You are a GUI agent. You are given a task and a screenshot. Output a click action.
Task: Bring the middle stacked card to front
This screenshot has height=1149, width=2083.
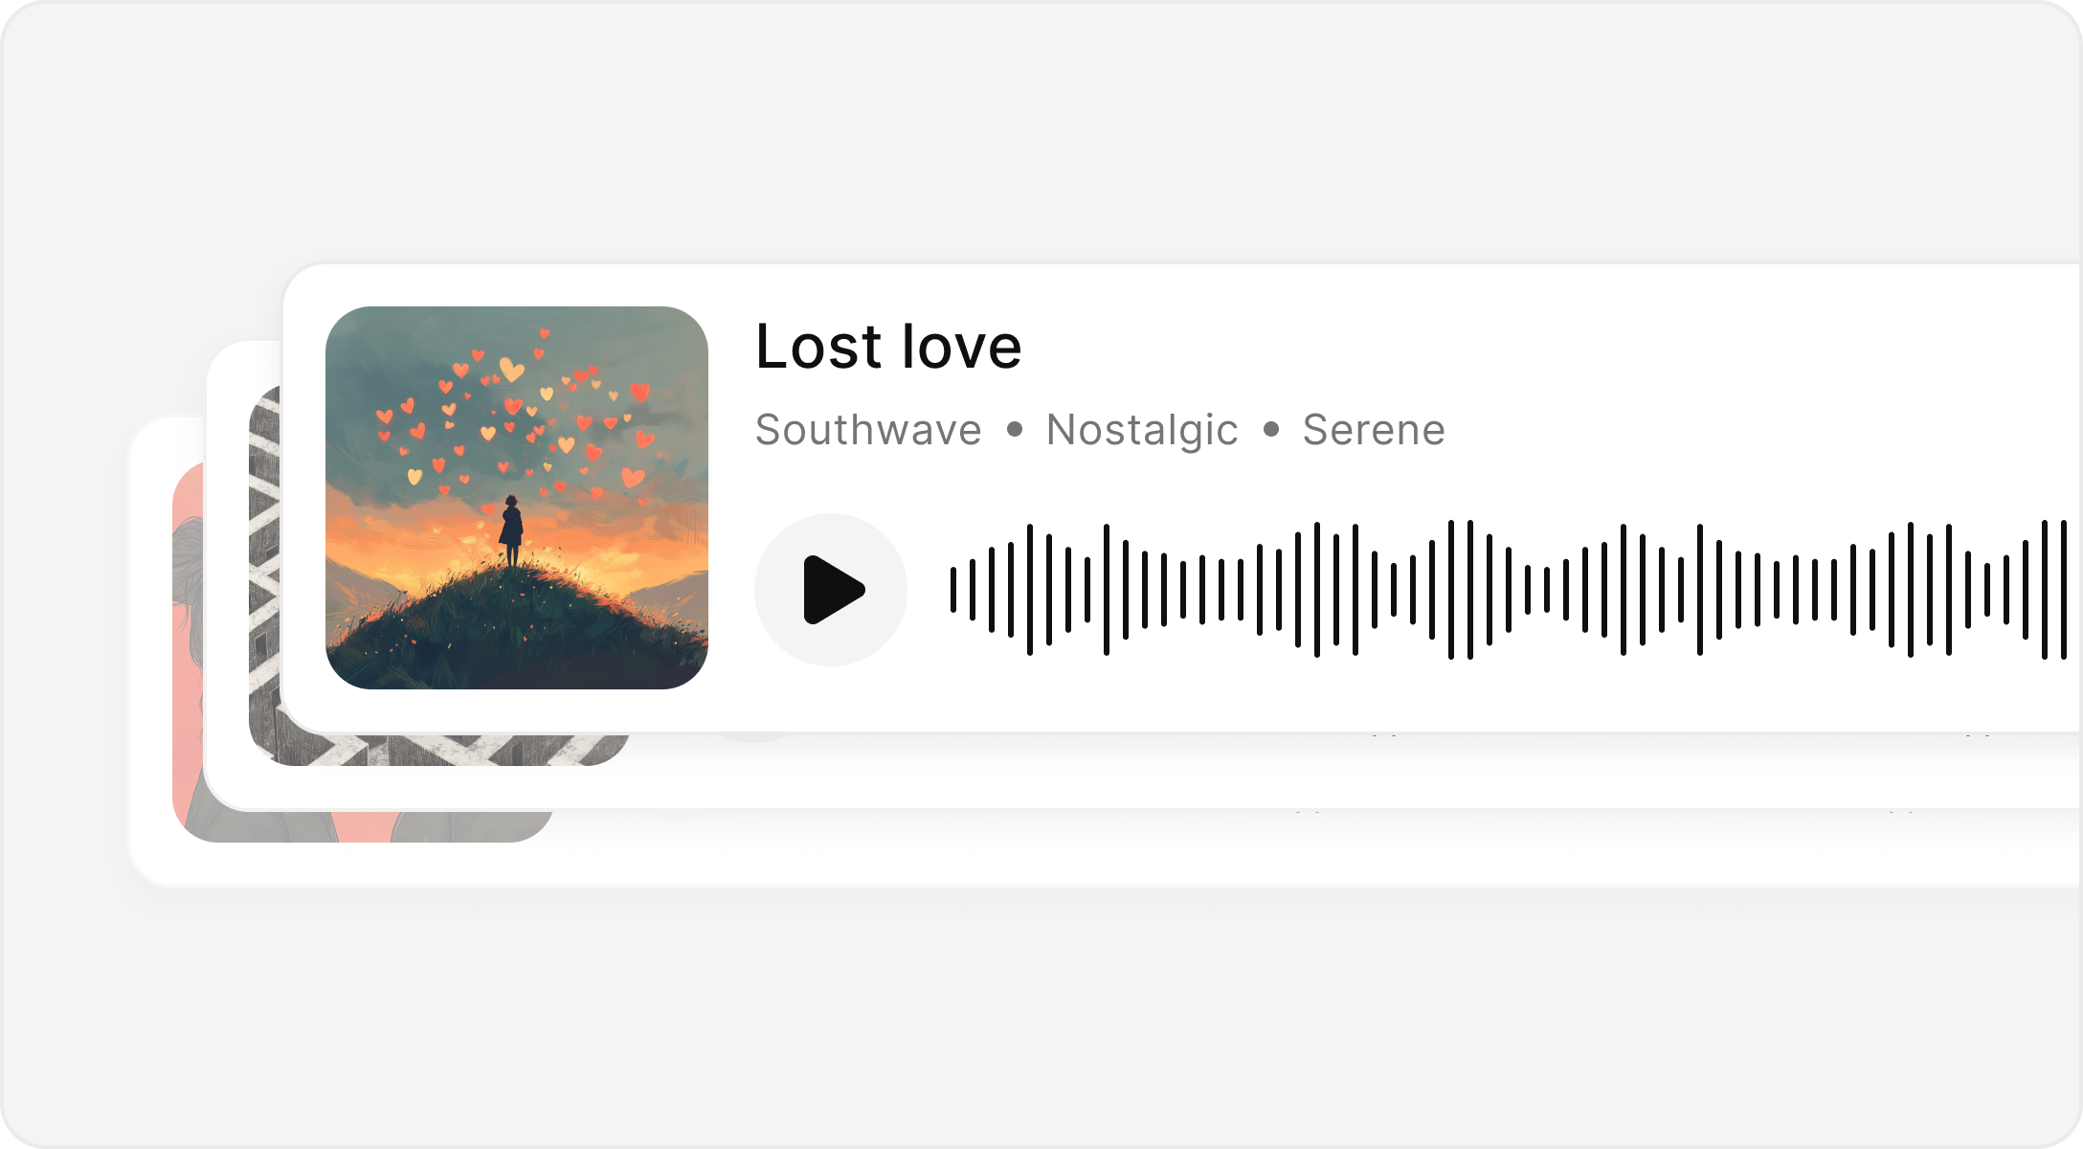point(244,574)
